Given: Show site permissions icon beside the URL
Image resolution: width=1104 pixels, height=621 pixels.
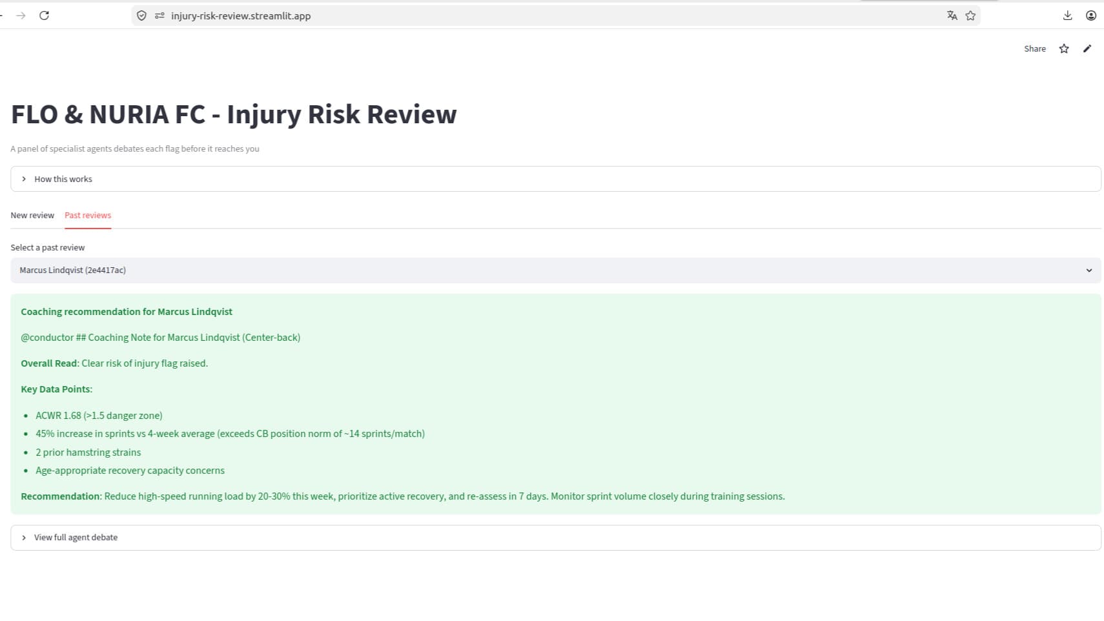Looking at the screenshot, I should coord(159,15).
